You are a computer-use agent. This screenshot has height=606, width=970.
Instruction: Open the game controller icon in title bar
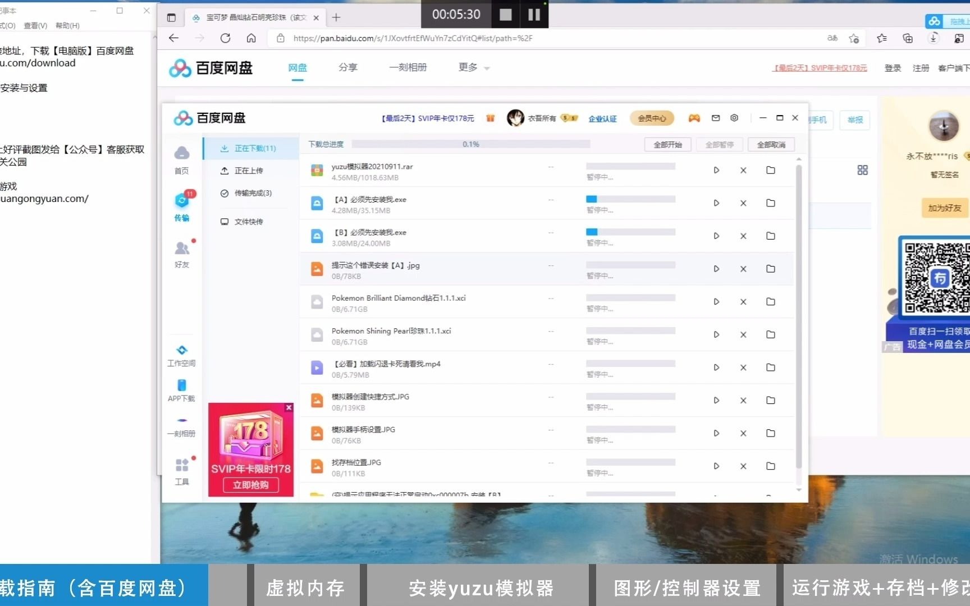pos(694,118)
